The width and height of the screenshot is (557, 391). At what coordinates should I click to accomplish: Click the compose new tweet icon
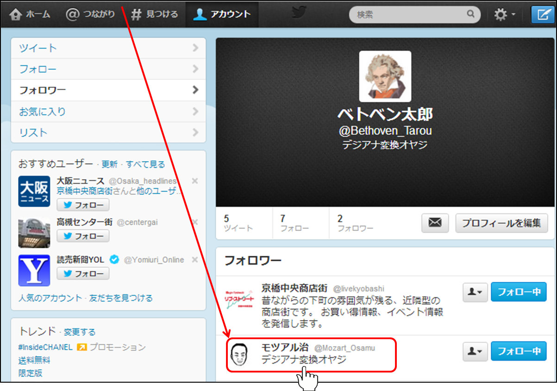[543, 14]
